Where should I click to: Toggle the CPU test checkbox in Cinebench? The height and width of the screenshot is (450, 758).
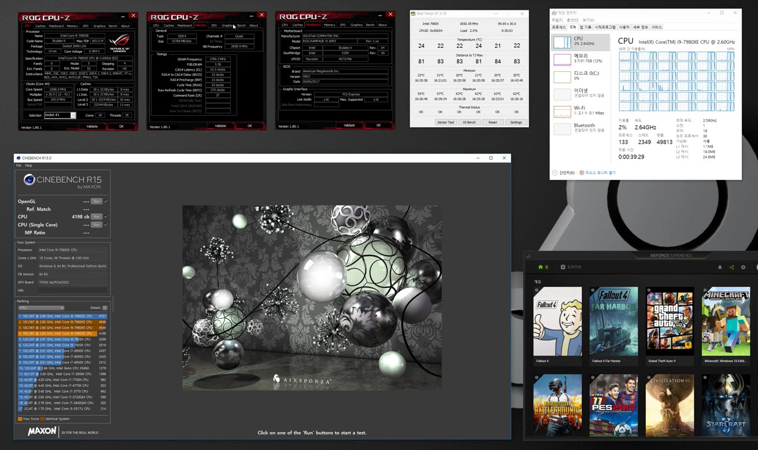pyautogui.click(x=106, y=216)
